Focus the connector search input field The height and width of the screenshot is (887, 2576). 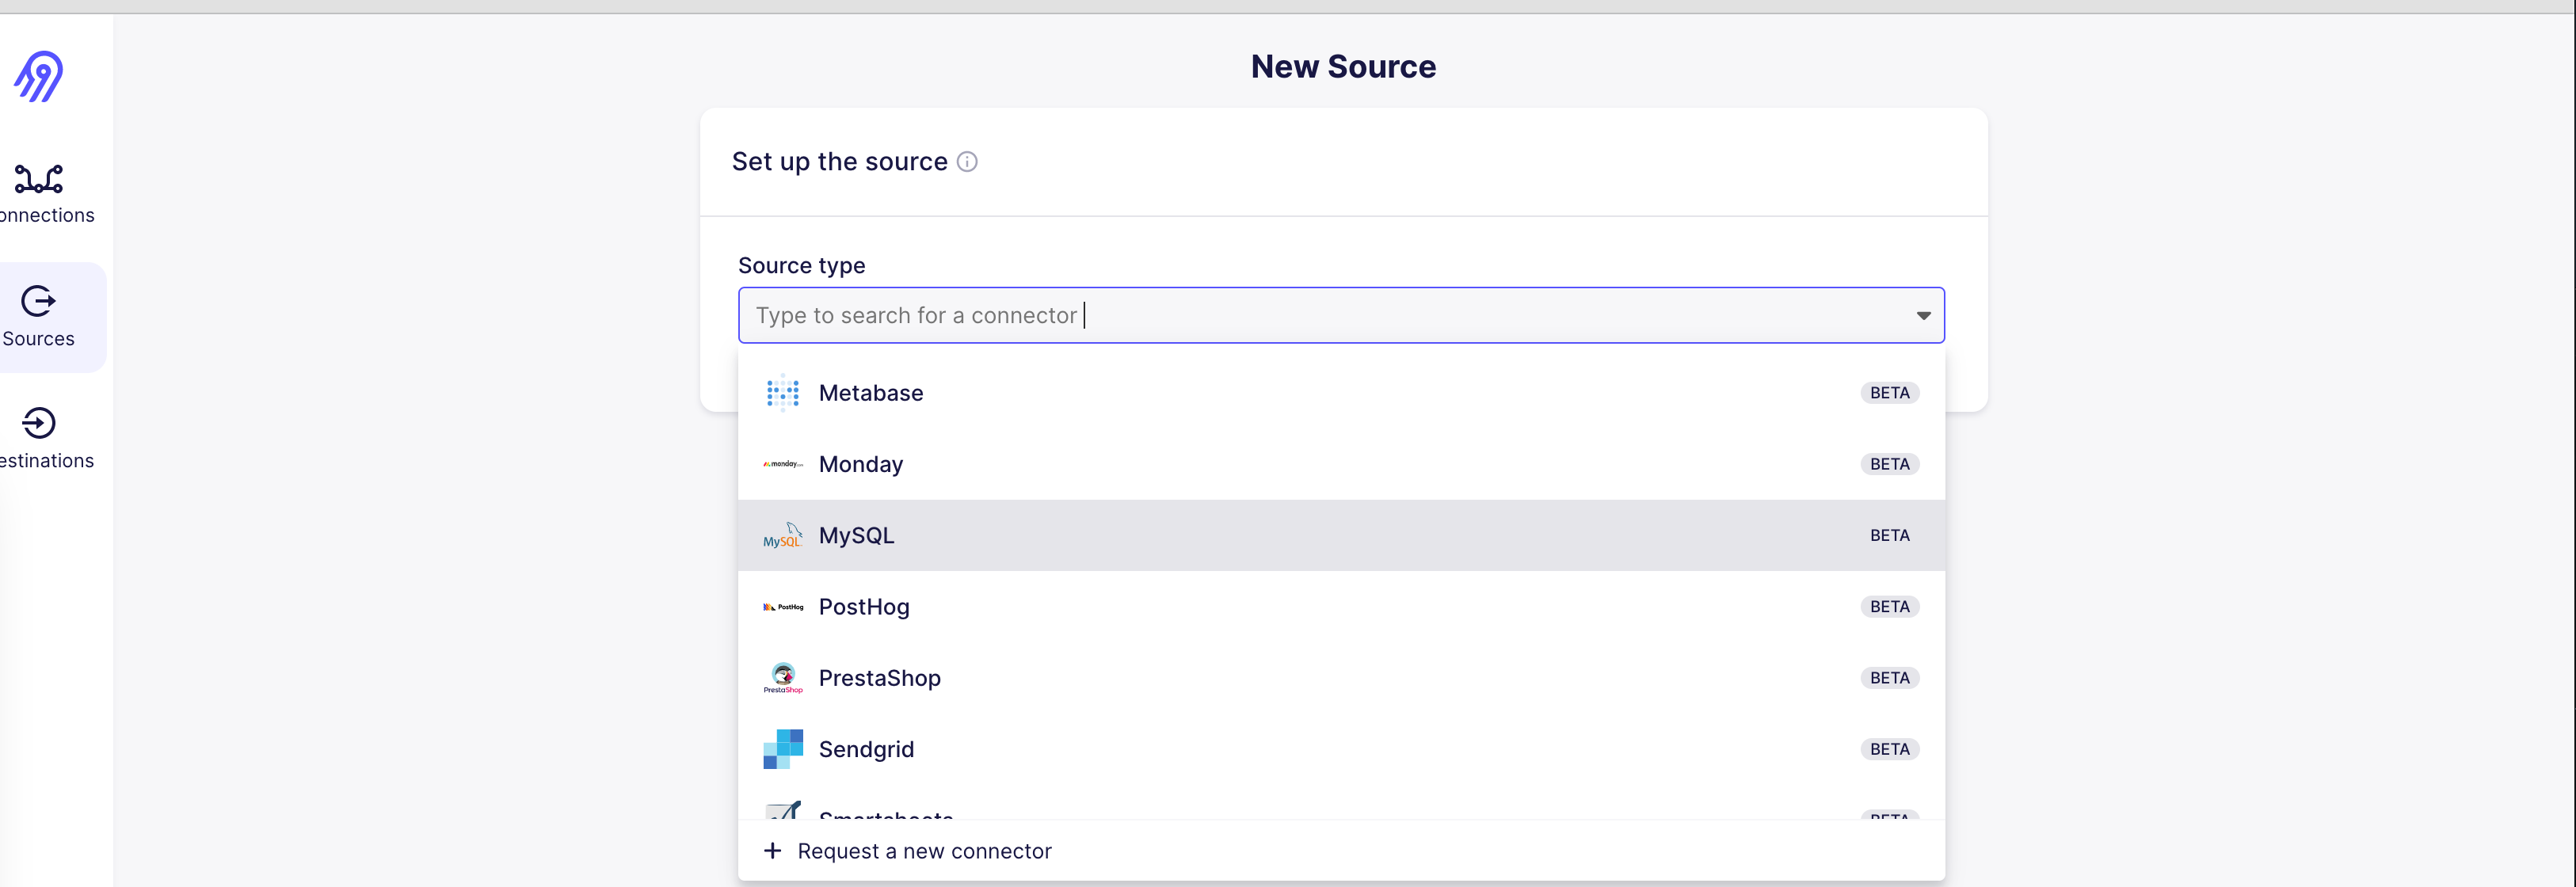coord(1300,316)
